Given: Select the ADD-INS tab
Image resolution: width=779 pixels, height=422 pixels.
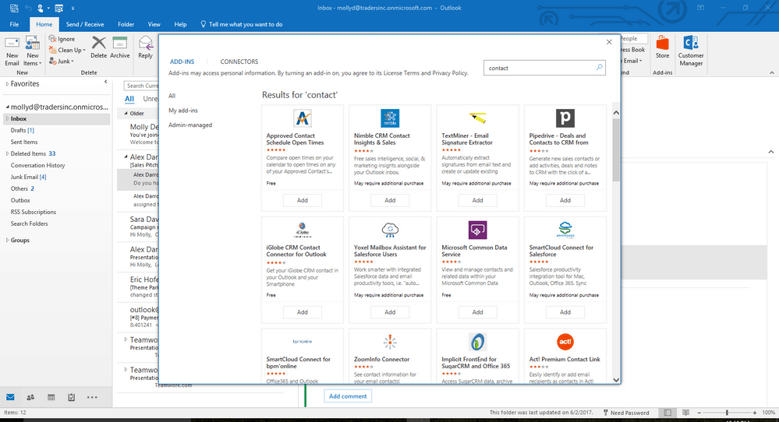Looking at the screenshot, I should point(182,62).
